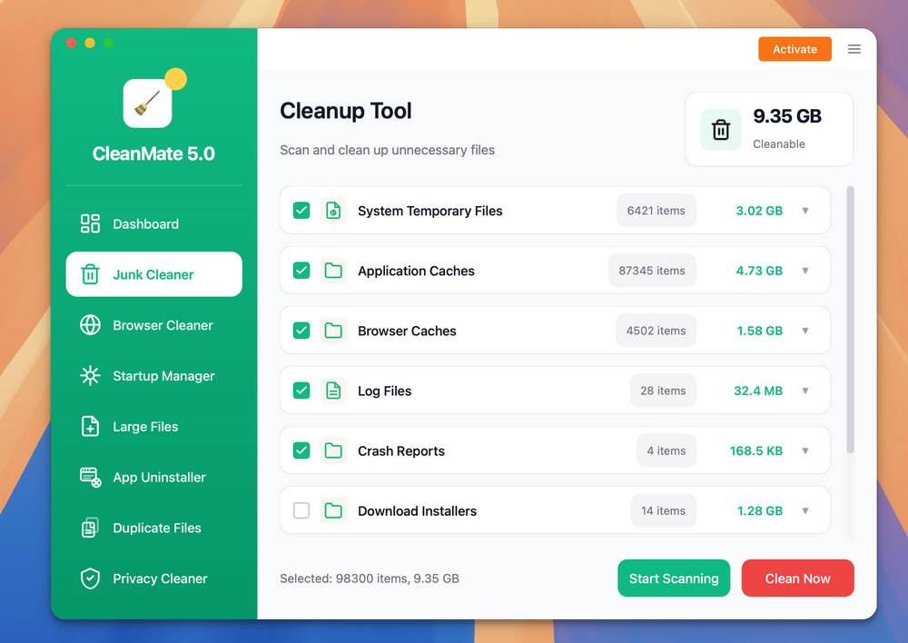908x643 pixels.
Task: Click the Download Installers folder icon
Action: pyautogui.click(x=333, y=511)
